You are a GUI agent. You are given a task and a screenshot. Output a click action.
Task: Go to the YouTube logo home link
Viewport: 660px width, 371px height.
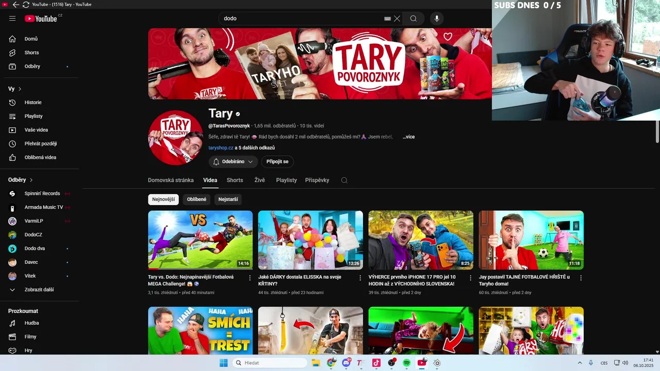[x=41, y=19]
